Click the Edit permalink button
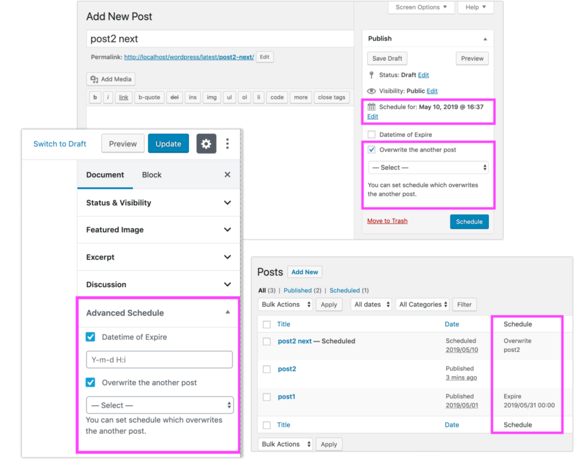 coord(265,57)
